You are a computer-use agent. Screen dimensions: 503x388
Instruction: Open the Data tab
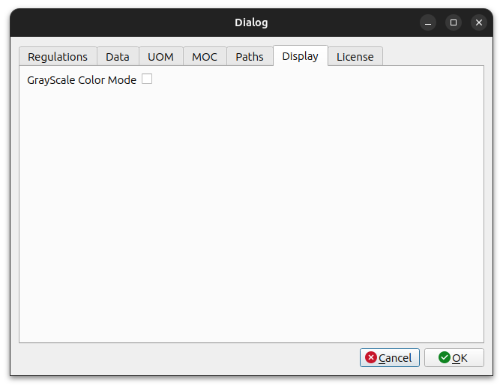118,57
